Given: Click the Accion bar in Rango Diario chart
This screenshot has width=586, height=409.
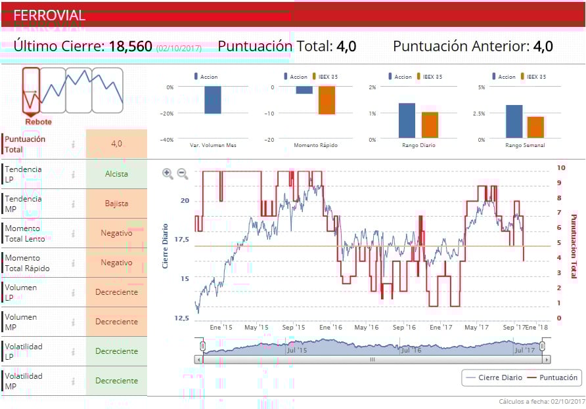Looking at the screenshot, I should point(407,121).
